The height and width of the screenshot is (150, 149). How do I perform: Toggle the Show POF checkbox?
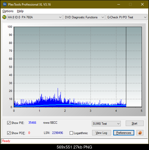tap(9, 133)
